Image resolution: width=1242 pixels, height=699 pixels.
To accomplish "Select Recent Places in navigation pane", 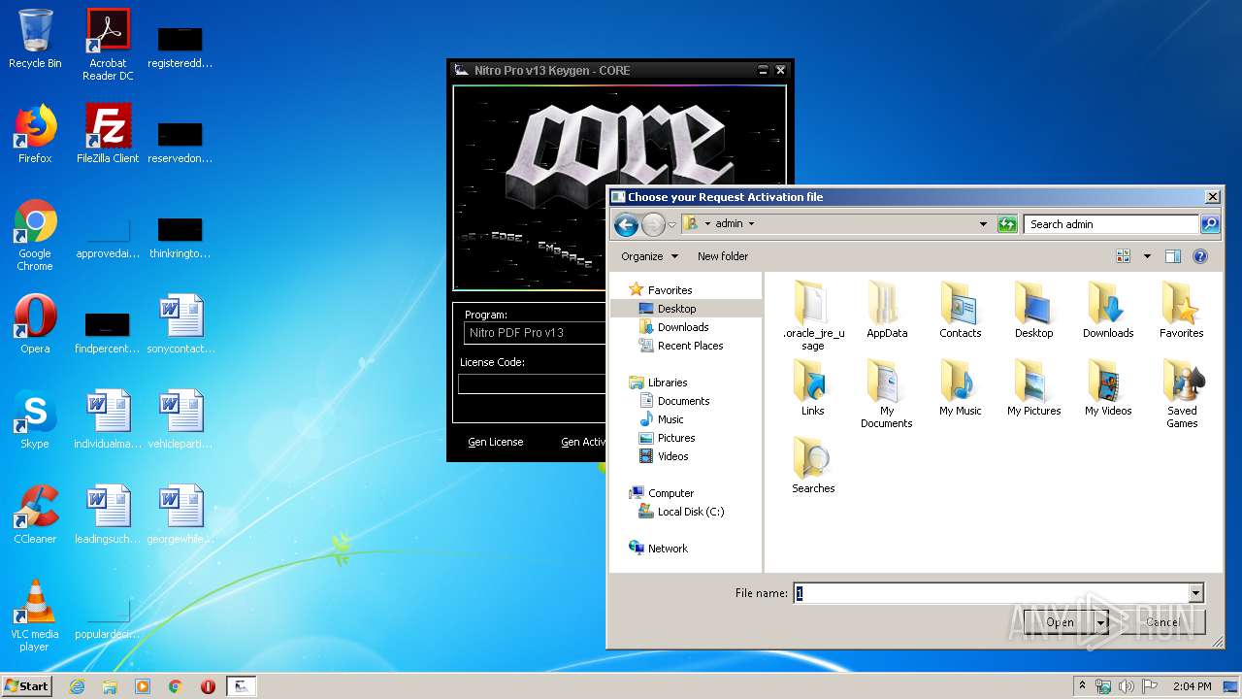I will (x=680, y=346).
